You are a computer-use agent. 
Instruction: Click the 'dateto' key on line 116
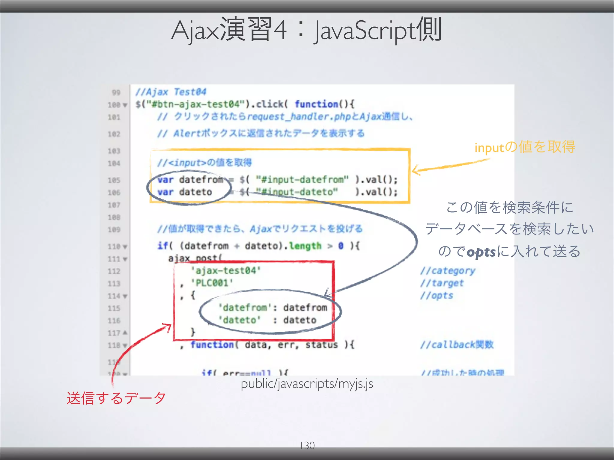click(x=239, y=320)
